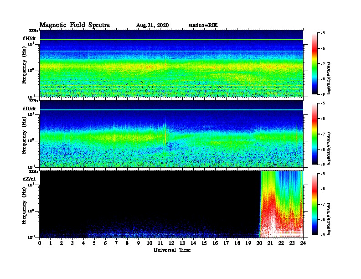
Task: Select the "dZ/dt" panel label
Action: click(x=29, y=179)
